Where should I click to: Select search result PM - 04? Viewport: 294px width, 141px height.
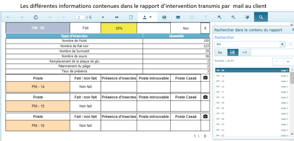coord(252,103)
